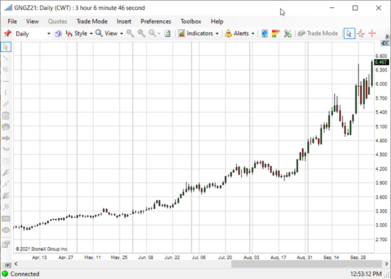This screenshot has width=391, height=279.
Task: Click the candlestick Style icon
Action: click(69, 34)
